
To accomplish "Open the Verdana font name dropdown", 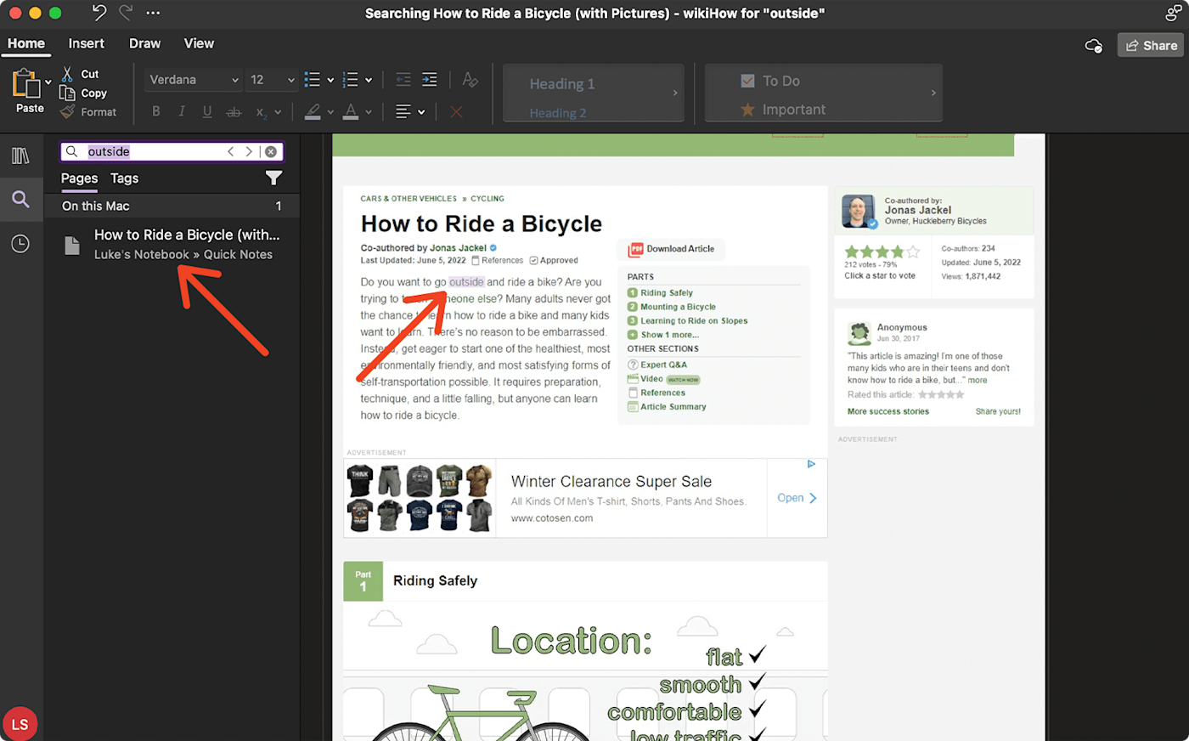I will point(235,80).
